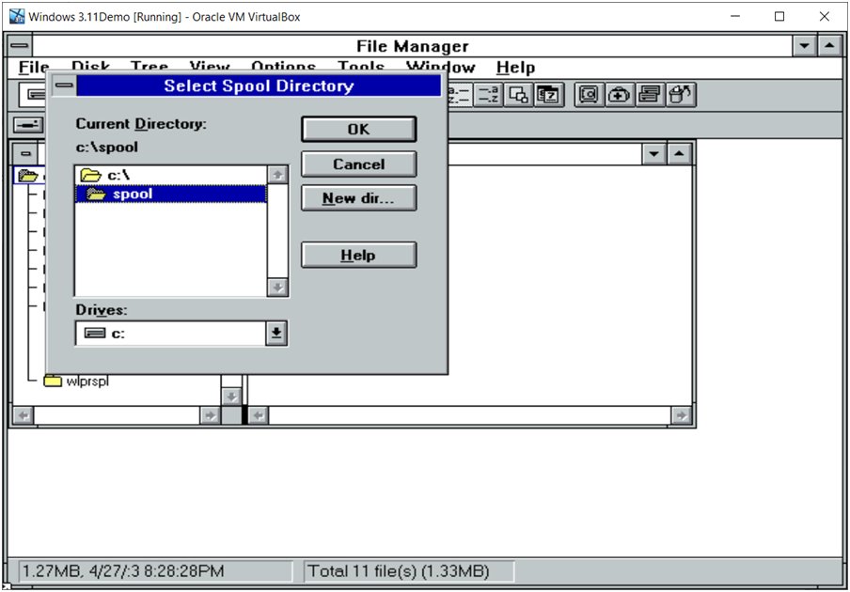
Task: Click the second sort-order icon in toolbar
Action: coord(488,95)
